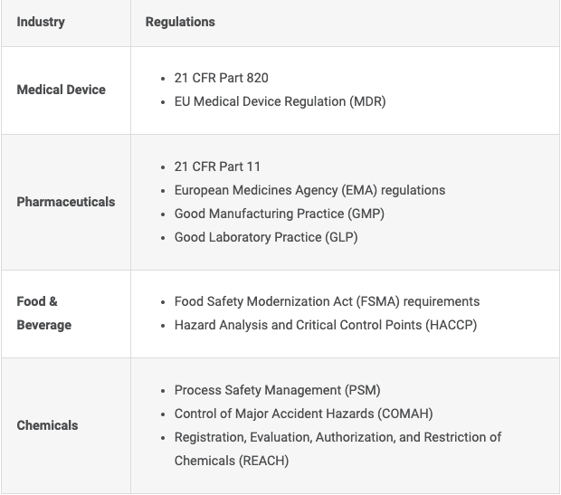Click the Regulations column header
Image resolution: width=561 pixels, height=495 pixels.
point(180,22)
